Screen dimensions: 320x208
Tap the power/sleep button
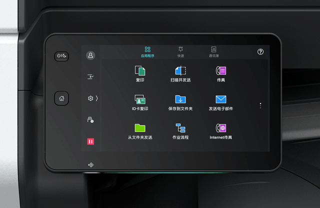[61, 56]
